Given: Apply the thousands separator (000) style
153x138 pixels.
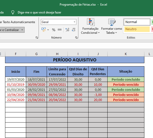Looking at the screenshot, I should click(x=60, y=30).
